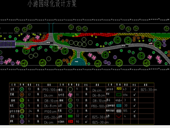Select the 银杏 empty circle legend symbol

[70, 89]
